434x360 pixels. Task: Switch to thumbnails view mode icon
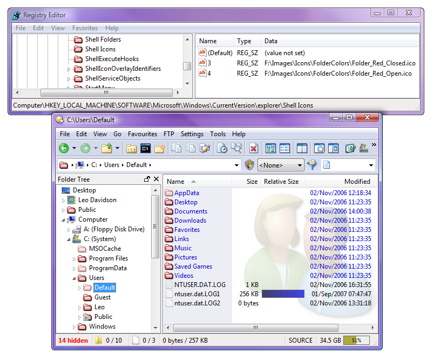point(270,148)
